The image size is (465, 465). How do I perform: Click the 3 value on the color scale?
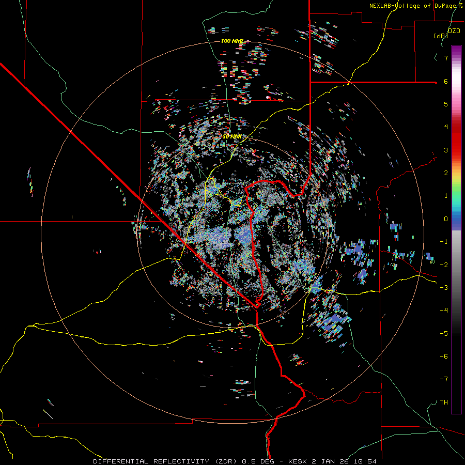coord(446,150)
